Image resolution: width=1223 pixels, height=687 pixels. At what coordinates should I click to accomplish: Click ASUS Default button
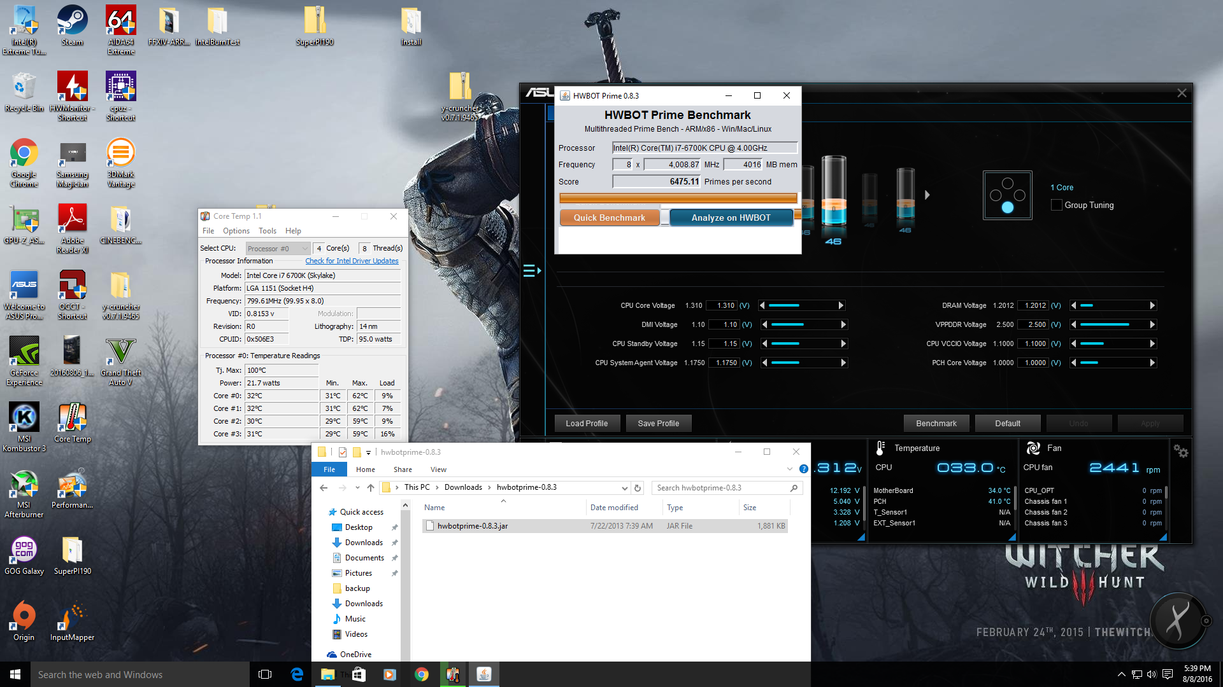[x=1008, y=424]
